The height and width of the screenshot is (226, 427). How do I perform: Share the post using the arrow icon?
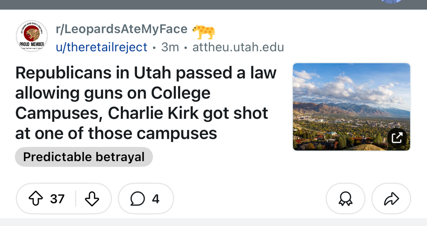(391, 199)
